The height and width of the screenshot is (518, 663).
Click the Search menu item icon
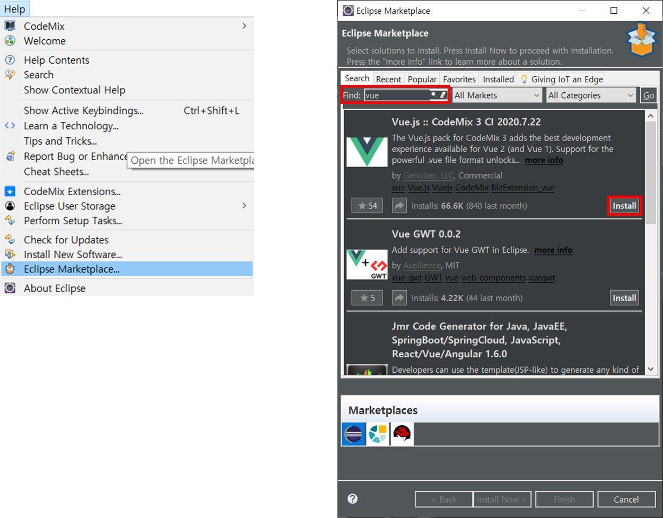(10, 75)
